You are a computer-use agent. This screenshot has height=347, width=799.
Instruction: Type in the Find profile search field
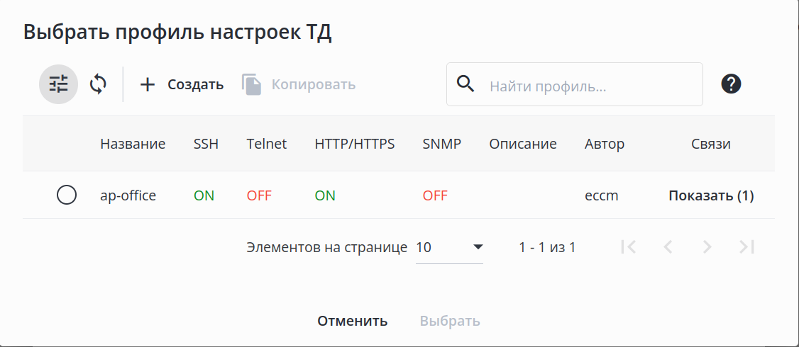589,86
